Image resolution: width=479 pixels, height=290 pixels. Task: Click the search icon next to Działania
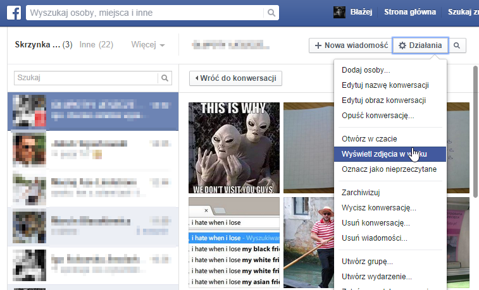(x=457, y=45)
